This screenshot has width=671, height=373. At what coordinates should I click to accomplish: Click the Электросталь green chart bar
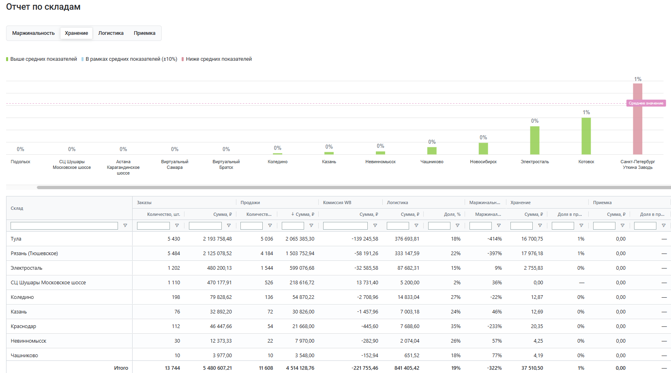[x=535, y=141]
